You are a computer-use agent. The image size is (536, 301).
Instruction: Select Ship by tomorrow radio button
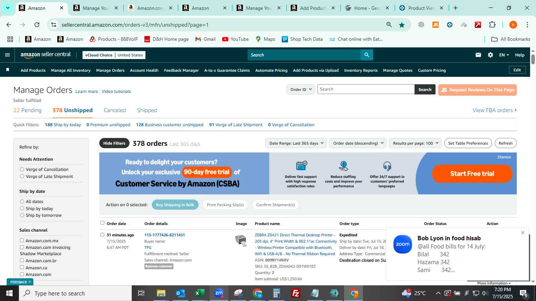(x=22, y=215)
